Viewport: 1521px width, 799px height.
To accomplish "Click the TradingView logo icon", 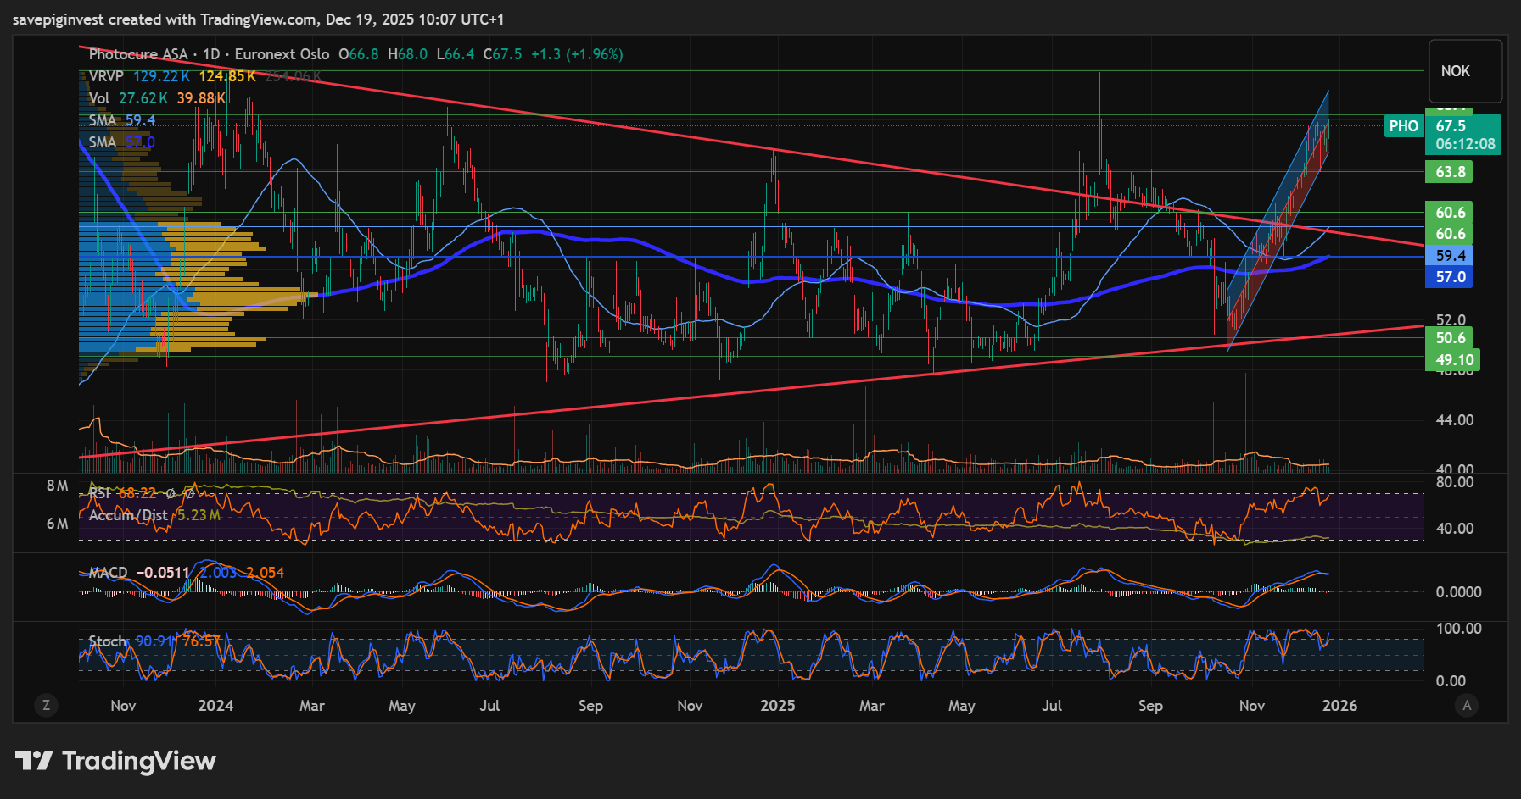I will point(34,760).
